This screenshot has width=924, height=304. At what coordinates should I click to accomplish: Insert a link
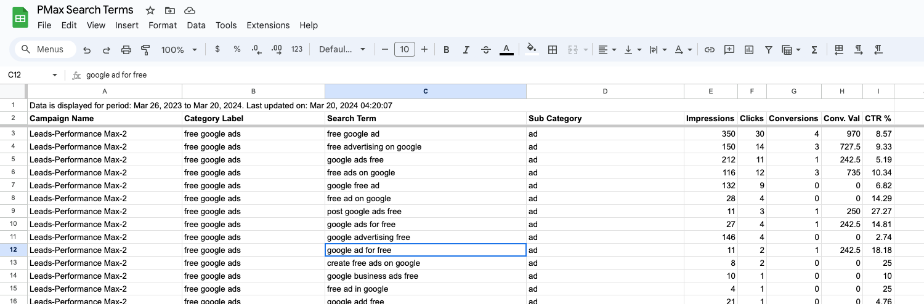[x=710, y=50]
